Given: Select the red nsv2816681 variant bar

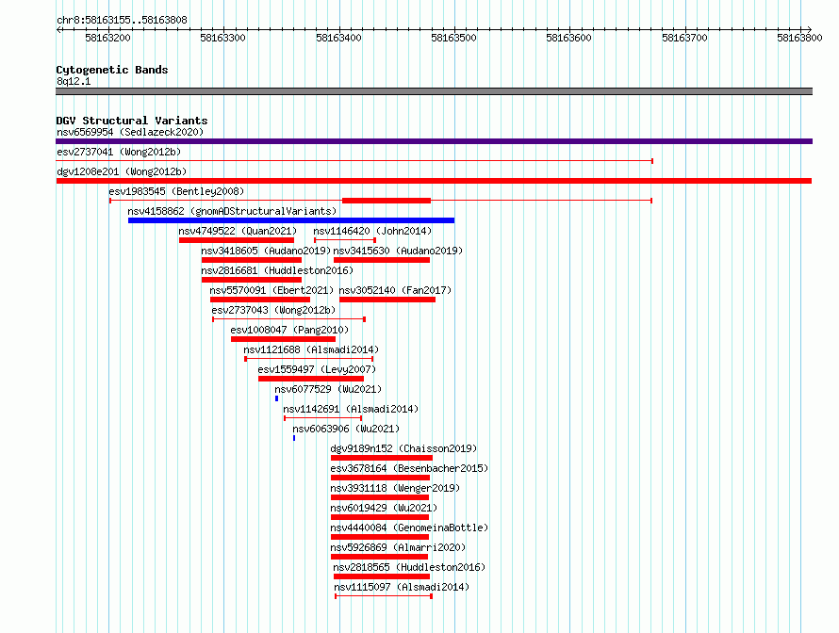Looking at the screenshot, I should pyautogui.click(x=252, y=280).
